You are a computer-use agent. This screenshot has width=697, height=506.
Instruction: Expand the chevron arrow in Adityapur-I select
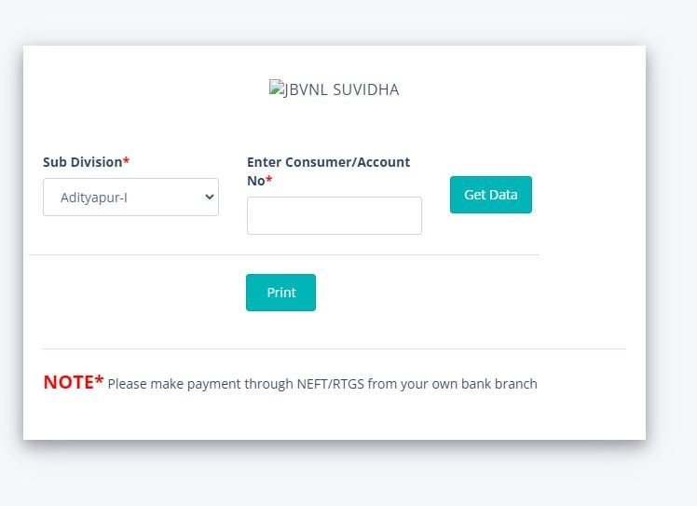210,197
